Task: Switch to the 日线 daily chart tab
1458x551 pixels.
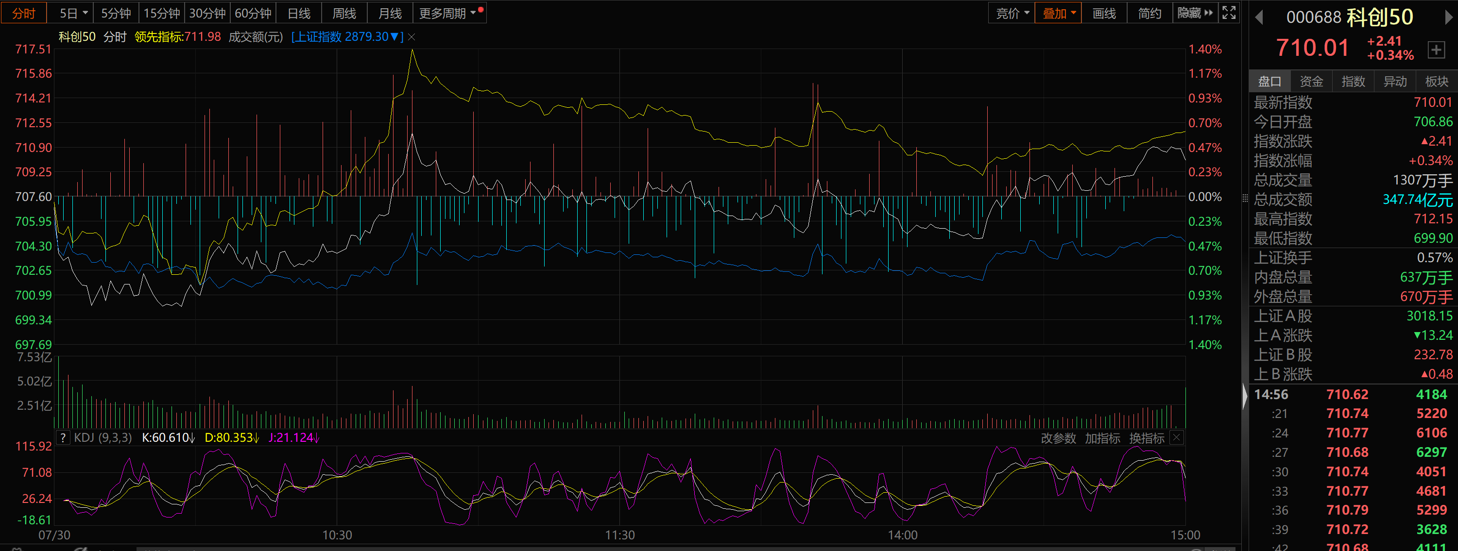Action: [x=299, y=13]
